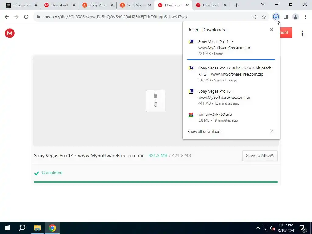This screenshot has width=312, height=234.
Task: Open Sony Vegas Pro 15 rar download
Action: pos(231,97)
